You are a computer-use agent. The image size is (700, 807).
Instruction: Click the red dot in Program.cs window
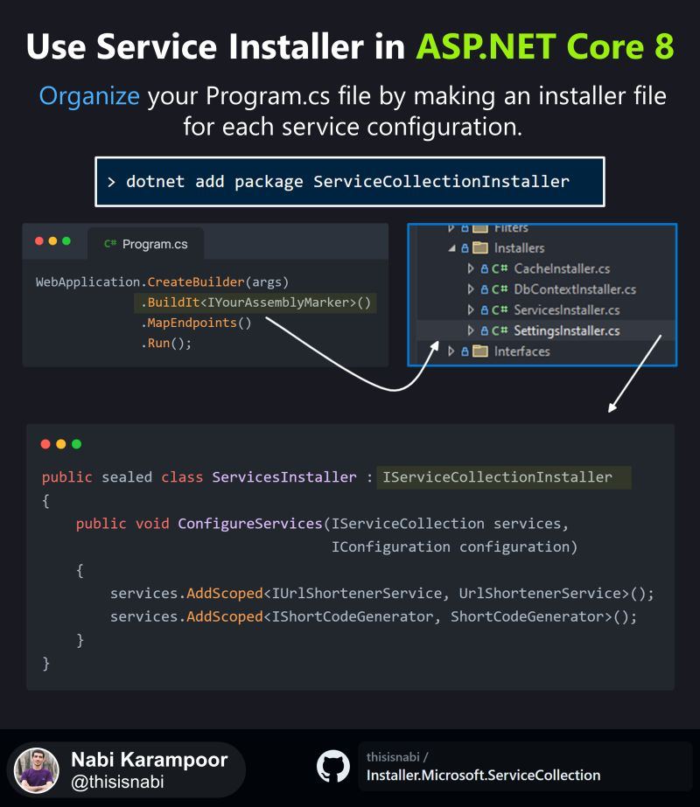(x=39, y=240)
